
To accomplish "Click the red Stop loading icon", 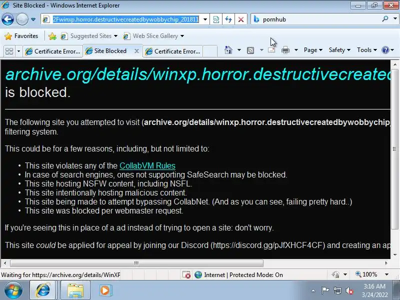I will point(241,19).
